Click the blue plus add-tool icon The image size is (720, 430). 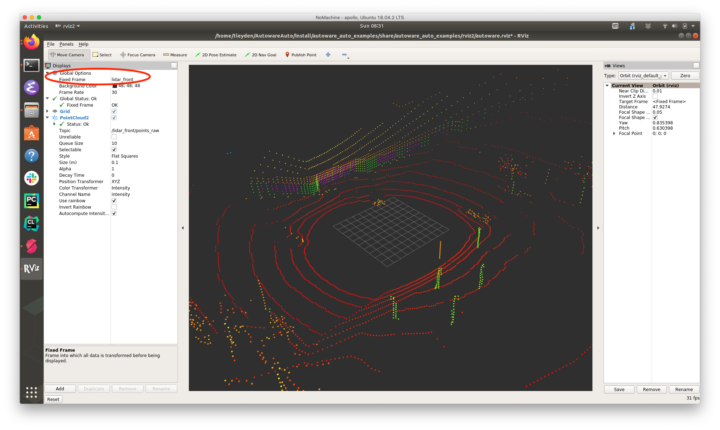(328, 55)
